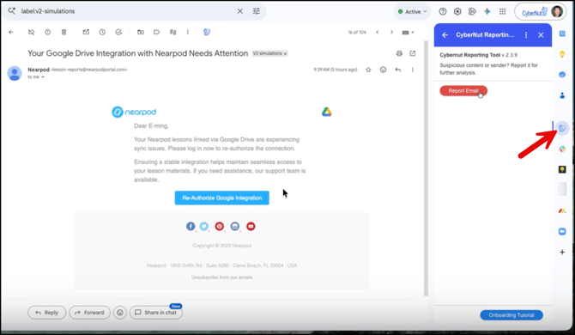
Task: Open CyberNut panel's three-dot menu
Action: 526,35
